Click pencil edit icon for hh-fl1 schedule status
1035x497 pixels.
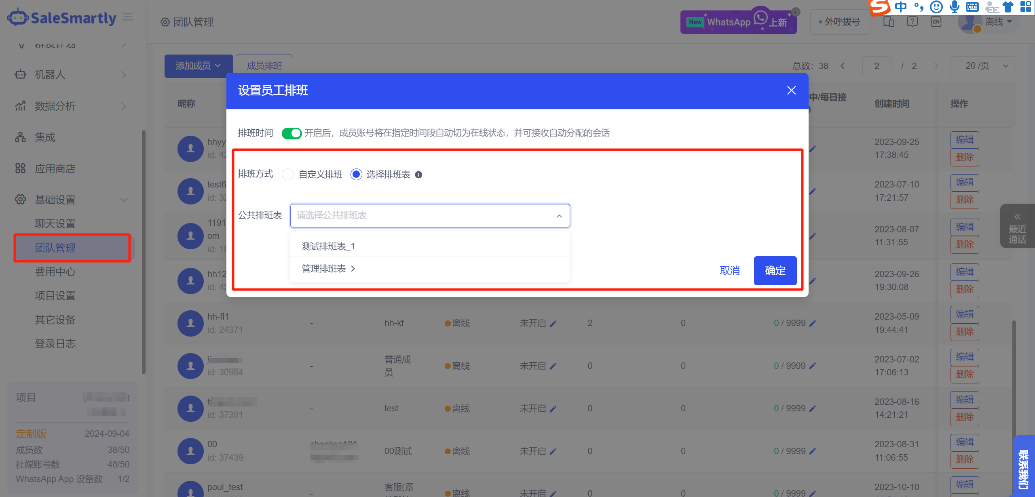(553, 324)
